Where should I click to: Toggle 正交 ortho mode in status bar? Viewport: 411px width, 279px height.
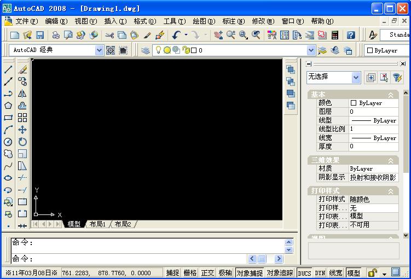208,273
